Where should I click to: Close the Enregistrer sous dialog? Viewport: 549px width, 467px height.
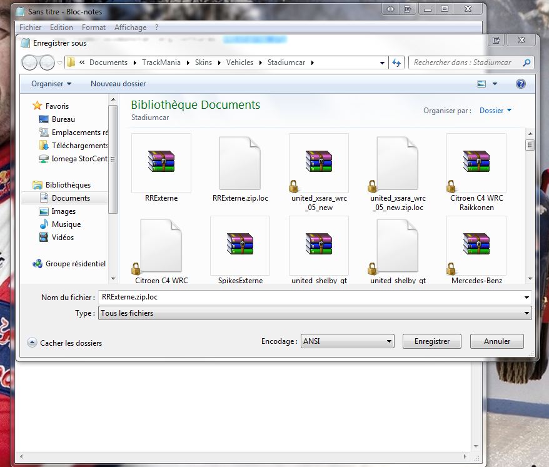pyautogui.click(x=521, y=40)
